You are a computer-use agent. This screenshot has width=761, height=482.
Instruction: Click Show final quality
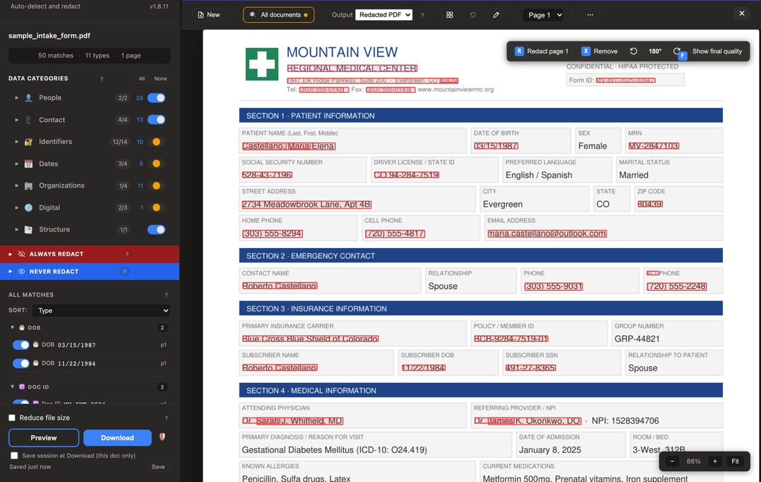[x=717, y=51]
